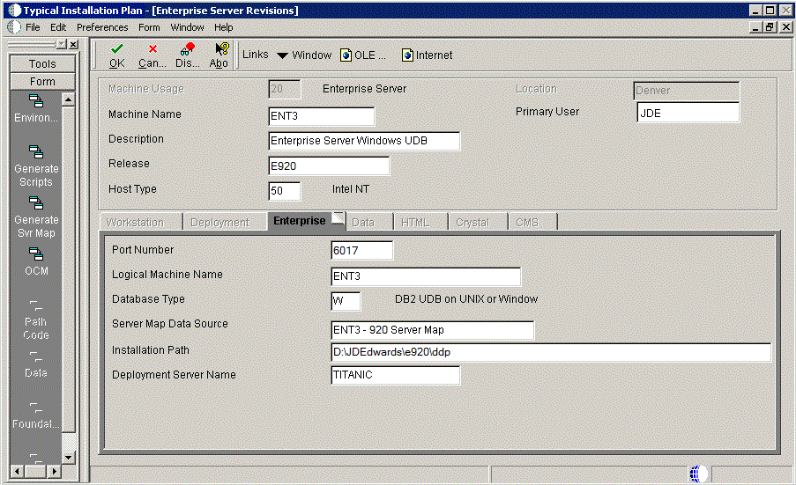
Task: Switch to the Data tab
Action: pyautogui.click(x=368, y=222)
